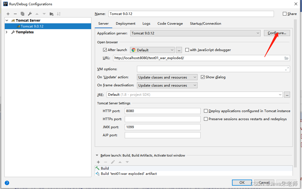Image resolution: width=302 pixels, height=189 pixels.
Task: Open Default browser dropdown
Action: pos(152,50)
